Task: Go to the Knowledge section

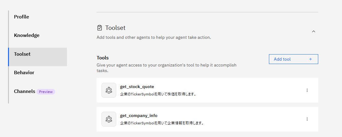Action: [x=27, y=35]
